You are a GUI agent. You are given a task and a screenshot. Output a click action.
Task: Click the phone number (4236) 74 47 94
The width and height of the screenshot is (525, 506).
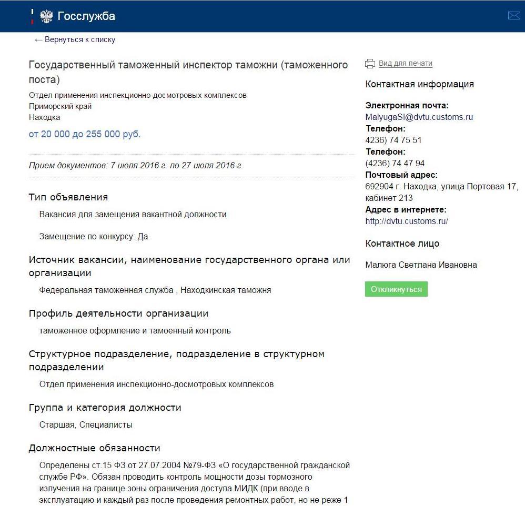coord(395,164)
